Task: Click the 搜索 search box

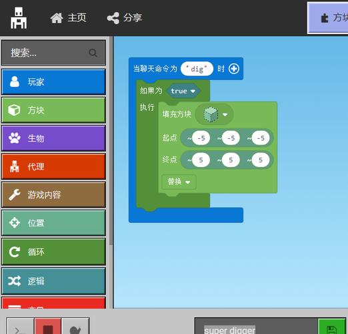Action: pos(53,53)
